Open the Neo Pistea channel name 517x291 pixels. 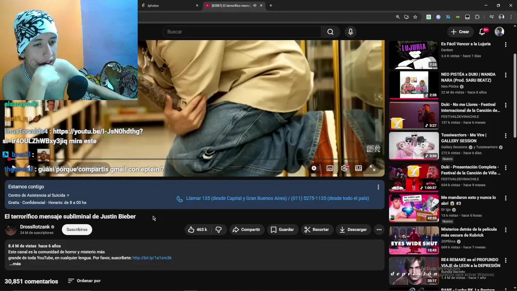(x=450, y=86)
